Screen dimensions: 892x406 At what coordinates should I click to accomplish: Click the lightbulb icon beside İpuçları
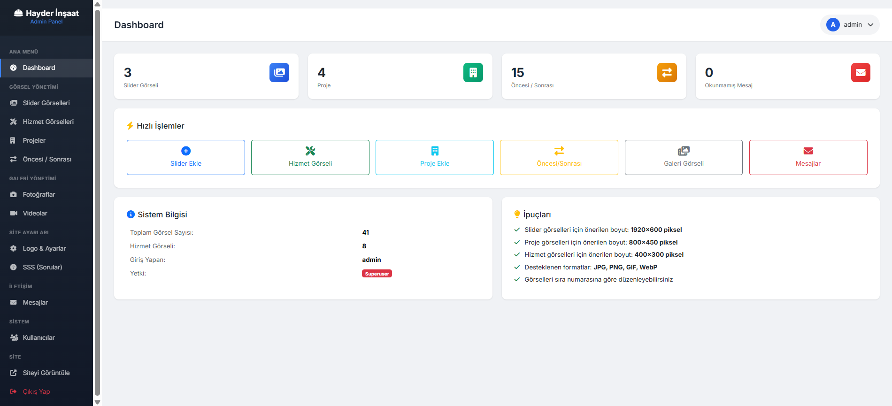tap(517, 214)
